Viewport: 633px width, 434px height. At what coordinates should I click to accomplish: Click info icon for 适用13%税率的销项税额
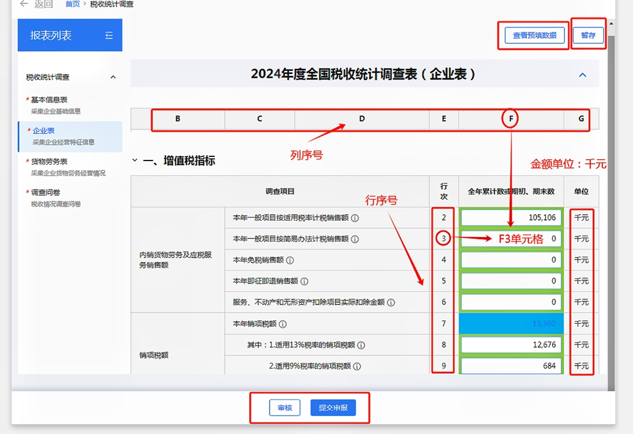361,345
